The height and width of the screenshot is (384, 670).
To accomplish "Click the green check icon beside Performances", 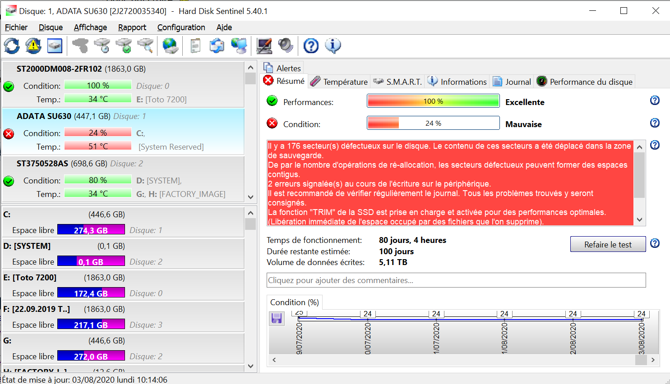I will (x=272, y=101).
